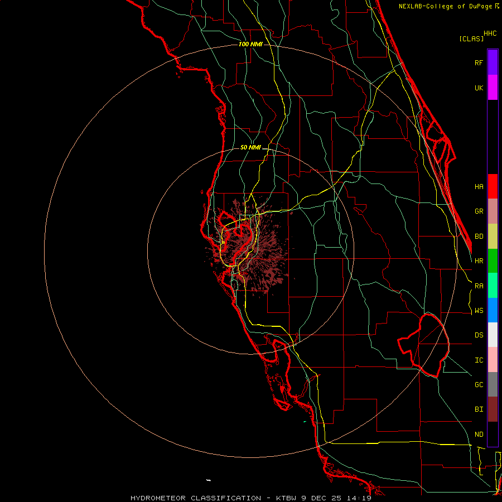Click the HA legend label
This screenshot has height=502, width=502.
coord(479,186)
